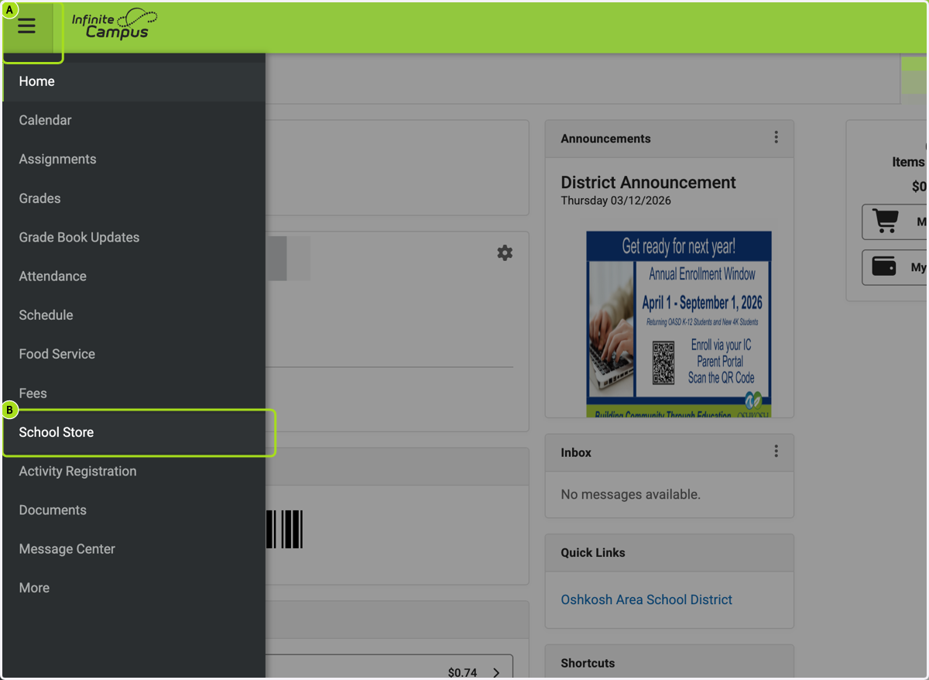Open Calendar from the sidebar
The height and width of the screenshot is (680, 929).
(x=134, y=120)
